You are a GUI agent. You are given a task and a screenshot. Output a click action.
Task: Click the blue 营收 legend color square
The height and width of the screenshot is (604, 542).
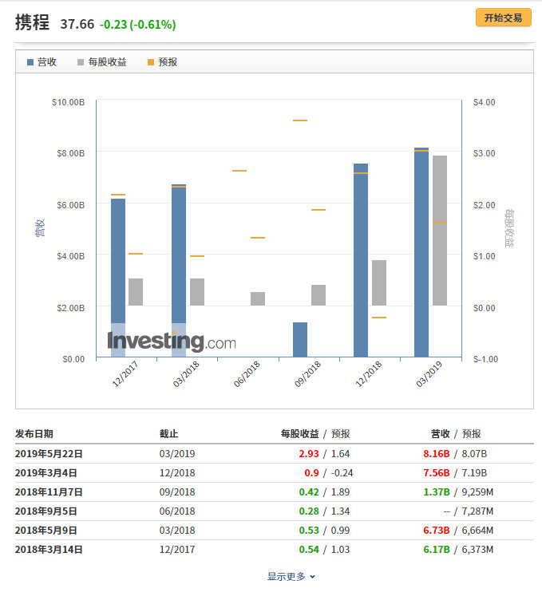30,62
